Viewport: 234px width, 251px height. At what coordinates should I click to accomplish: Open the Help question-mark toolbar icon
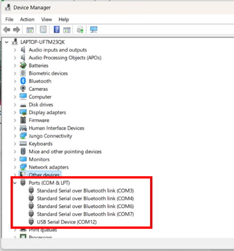point(57,30)
